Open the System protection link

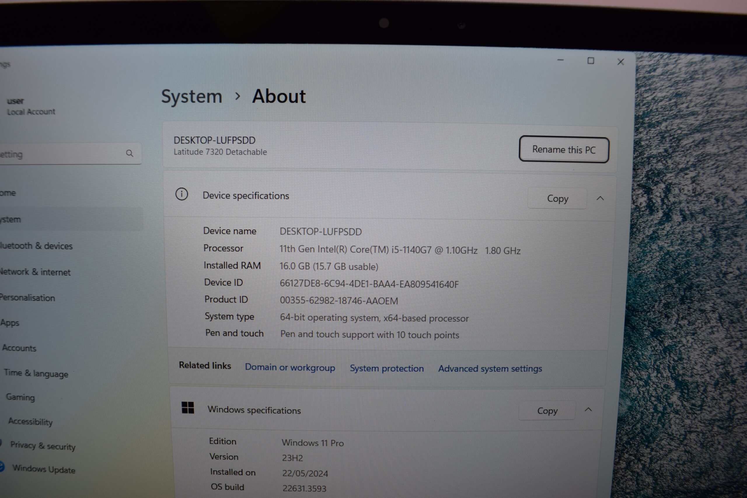click(x=387, y=368)
